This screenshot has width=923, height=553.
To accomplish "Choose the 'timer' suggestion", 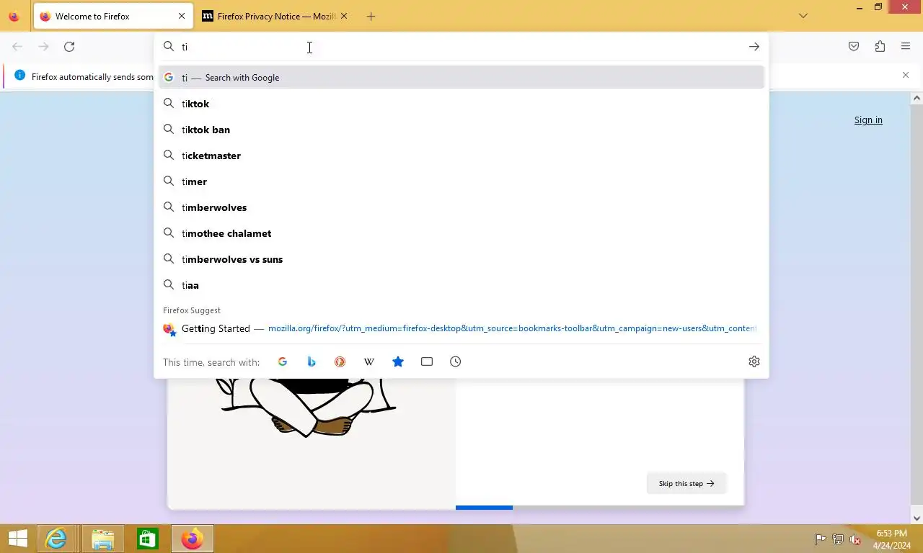I will [x=461, y=181].
